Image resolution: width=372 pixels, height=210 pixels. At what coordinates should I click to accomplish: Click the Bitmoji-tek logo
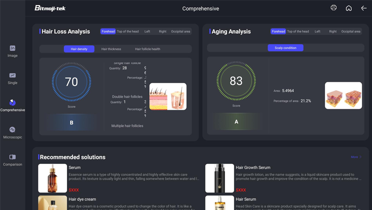click(50, 8)
